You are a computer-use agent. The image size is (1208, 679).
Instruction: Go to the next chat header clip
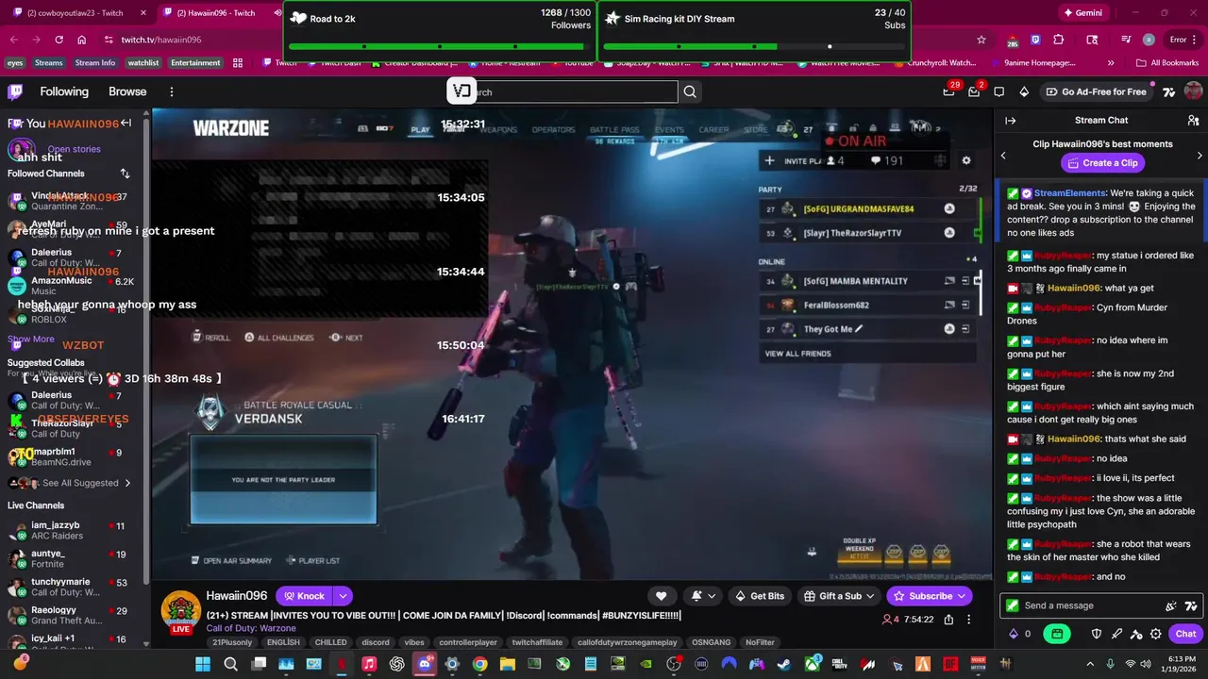1200,156
